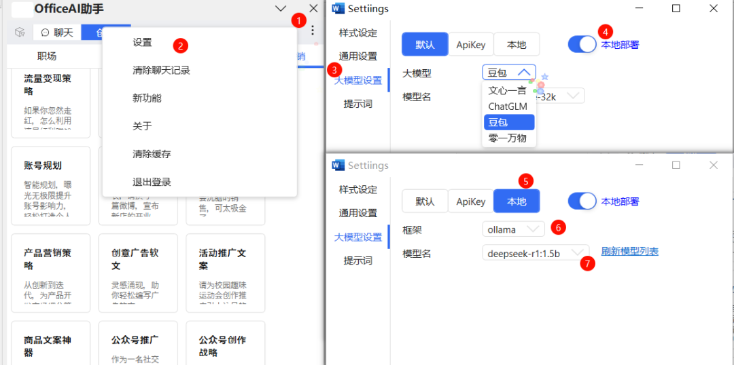
Task: Open 关于 menu entry
Action: [142, 126]
